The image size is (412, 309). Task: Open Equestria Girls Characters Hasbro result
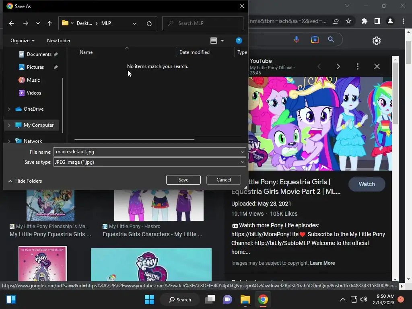pyautogui.click(x=152, y=234)
